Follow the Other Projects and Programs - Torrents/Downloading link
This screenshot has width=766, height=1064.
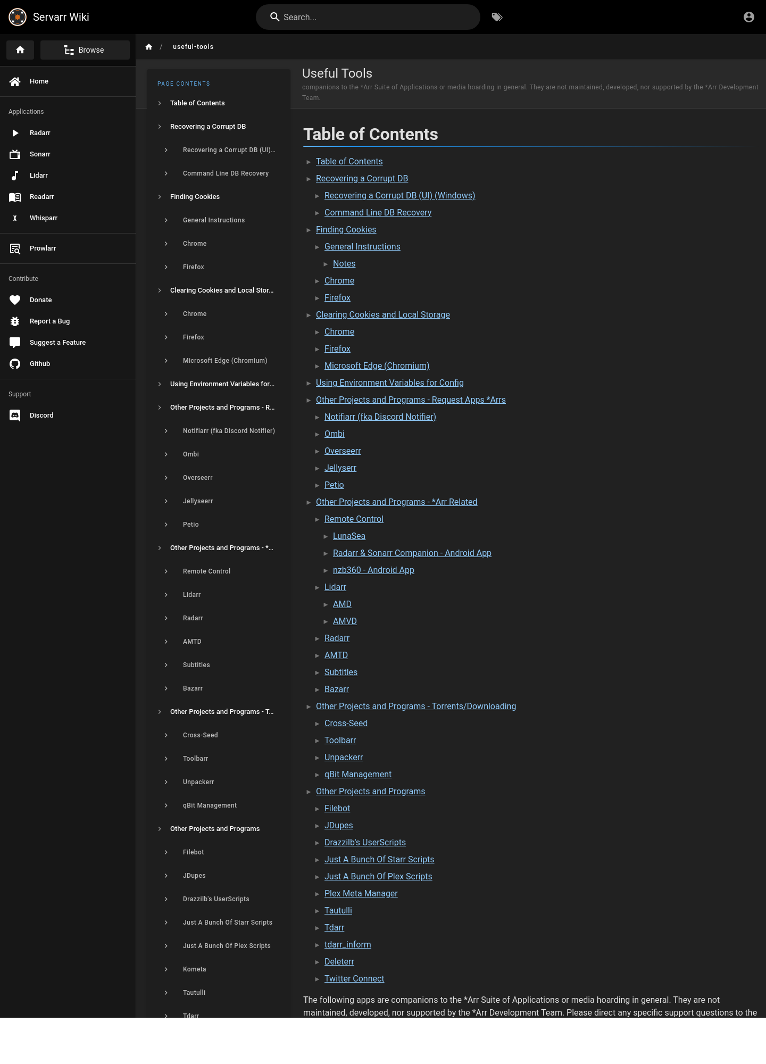pyautogui.click(x=416, y=706)
